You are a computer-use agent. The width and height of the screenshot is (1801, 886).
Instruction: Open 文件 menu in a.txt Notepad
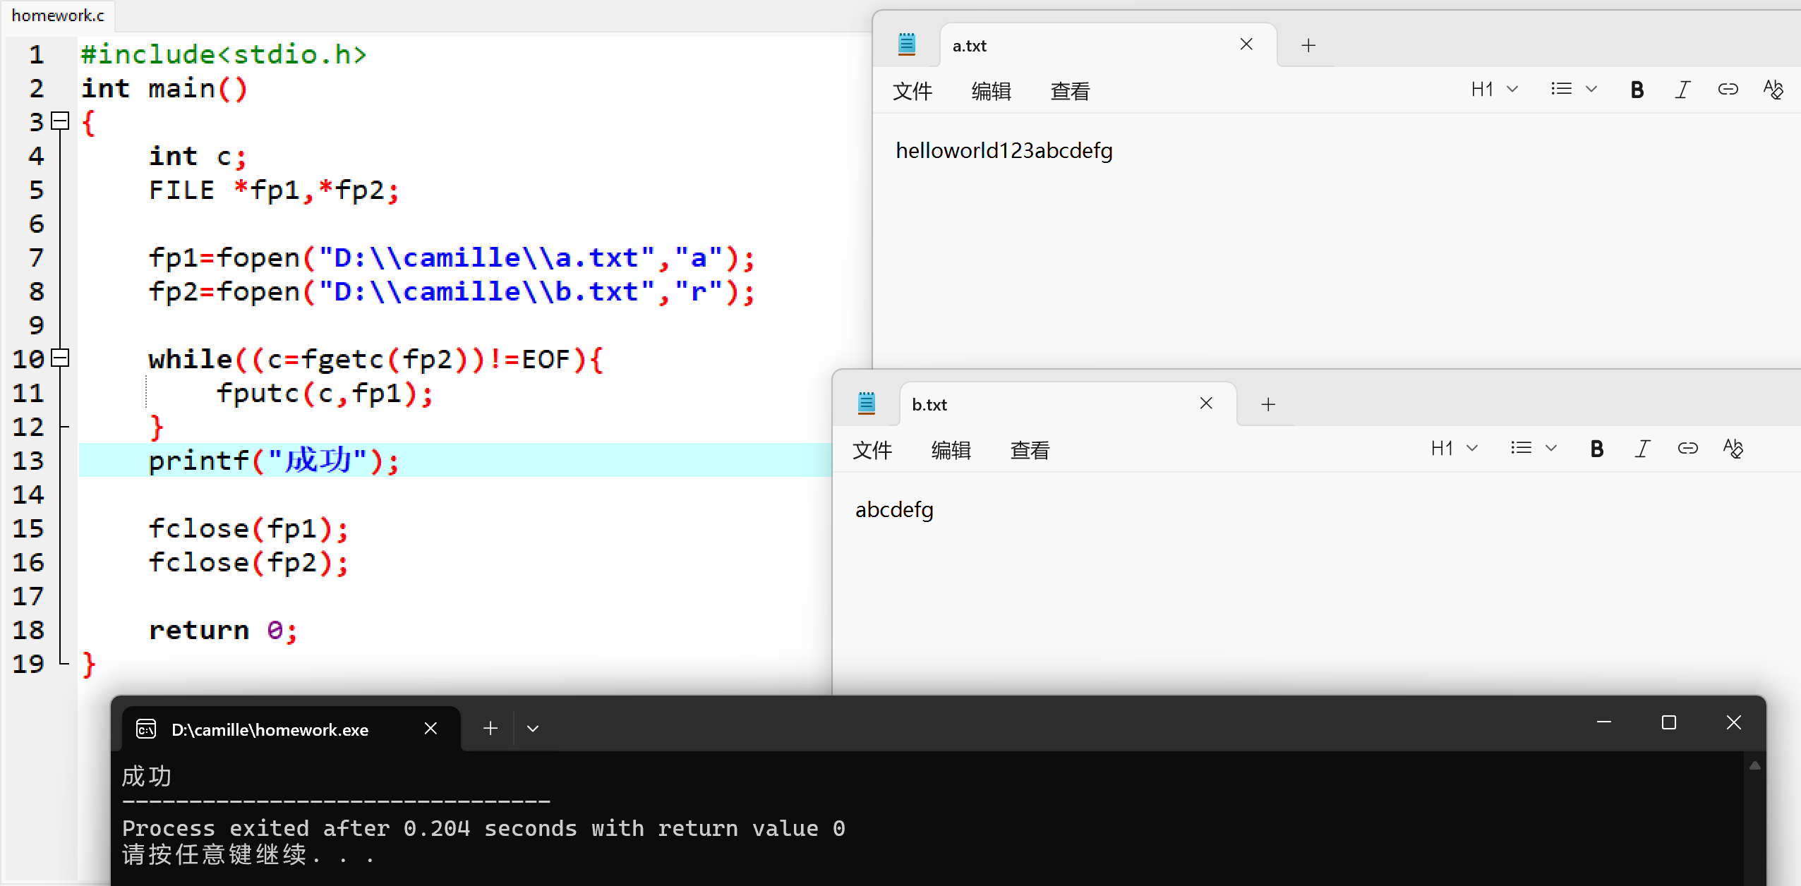912,91
